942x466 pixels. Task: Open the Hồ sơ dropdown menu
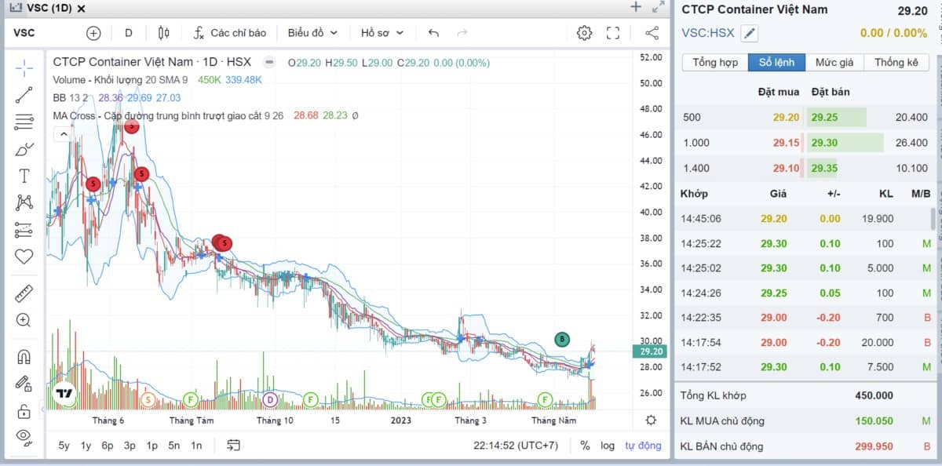coord(382,33)
